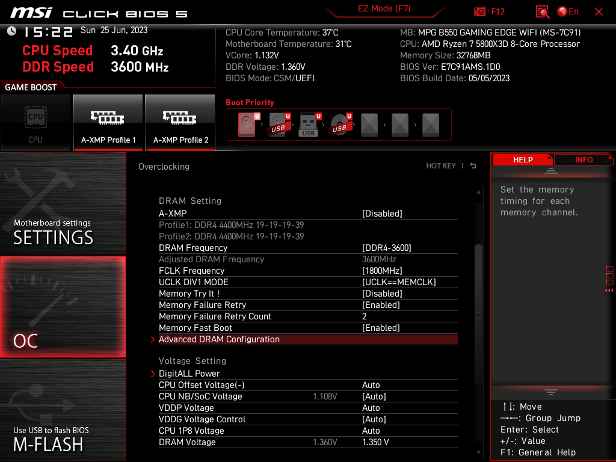Click the 15:22 time display
616x462 pixels.
click(48, 32)
